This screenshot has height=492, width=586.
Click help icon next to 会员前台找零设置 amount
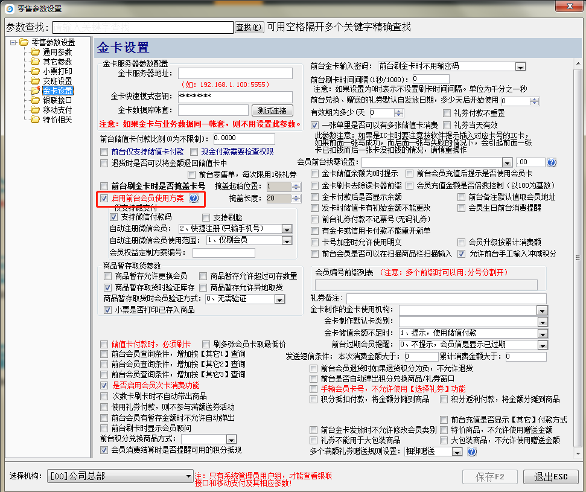551,162
